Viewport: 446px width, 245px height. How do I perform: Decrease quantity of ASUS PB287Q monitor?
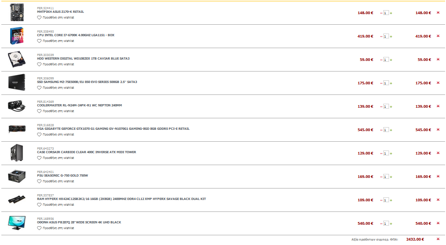coord(381,224)
